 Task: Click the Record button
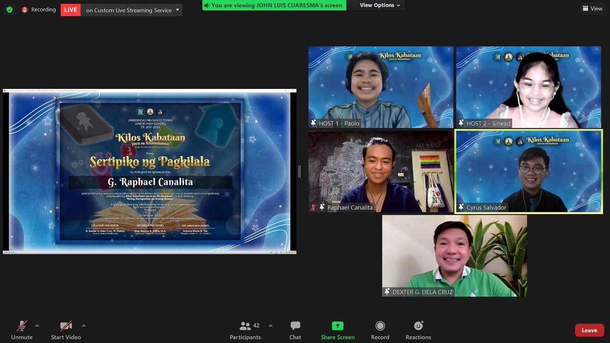(380, 330)
